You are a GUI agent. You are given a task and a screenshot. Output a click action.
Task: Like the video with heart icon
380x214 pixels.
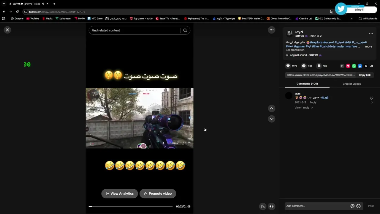288,66
